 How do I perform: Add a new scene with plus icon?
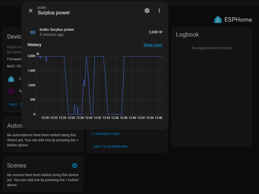[75, 165]
